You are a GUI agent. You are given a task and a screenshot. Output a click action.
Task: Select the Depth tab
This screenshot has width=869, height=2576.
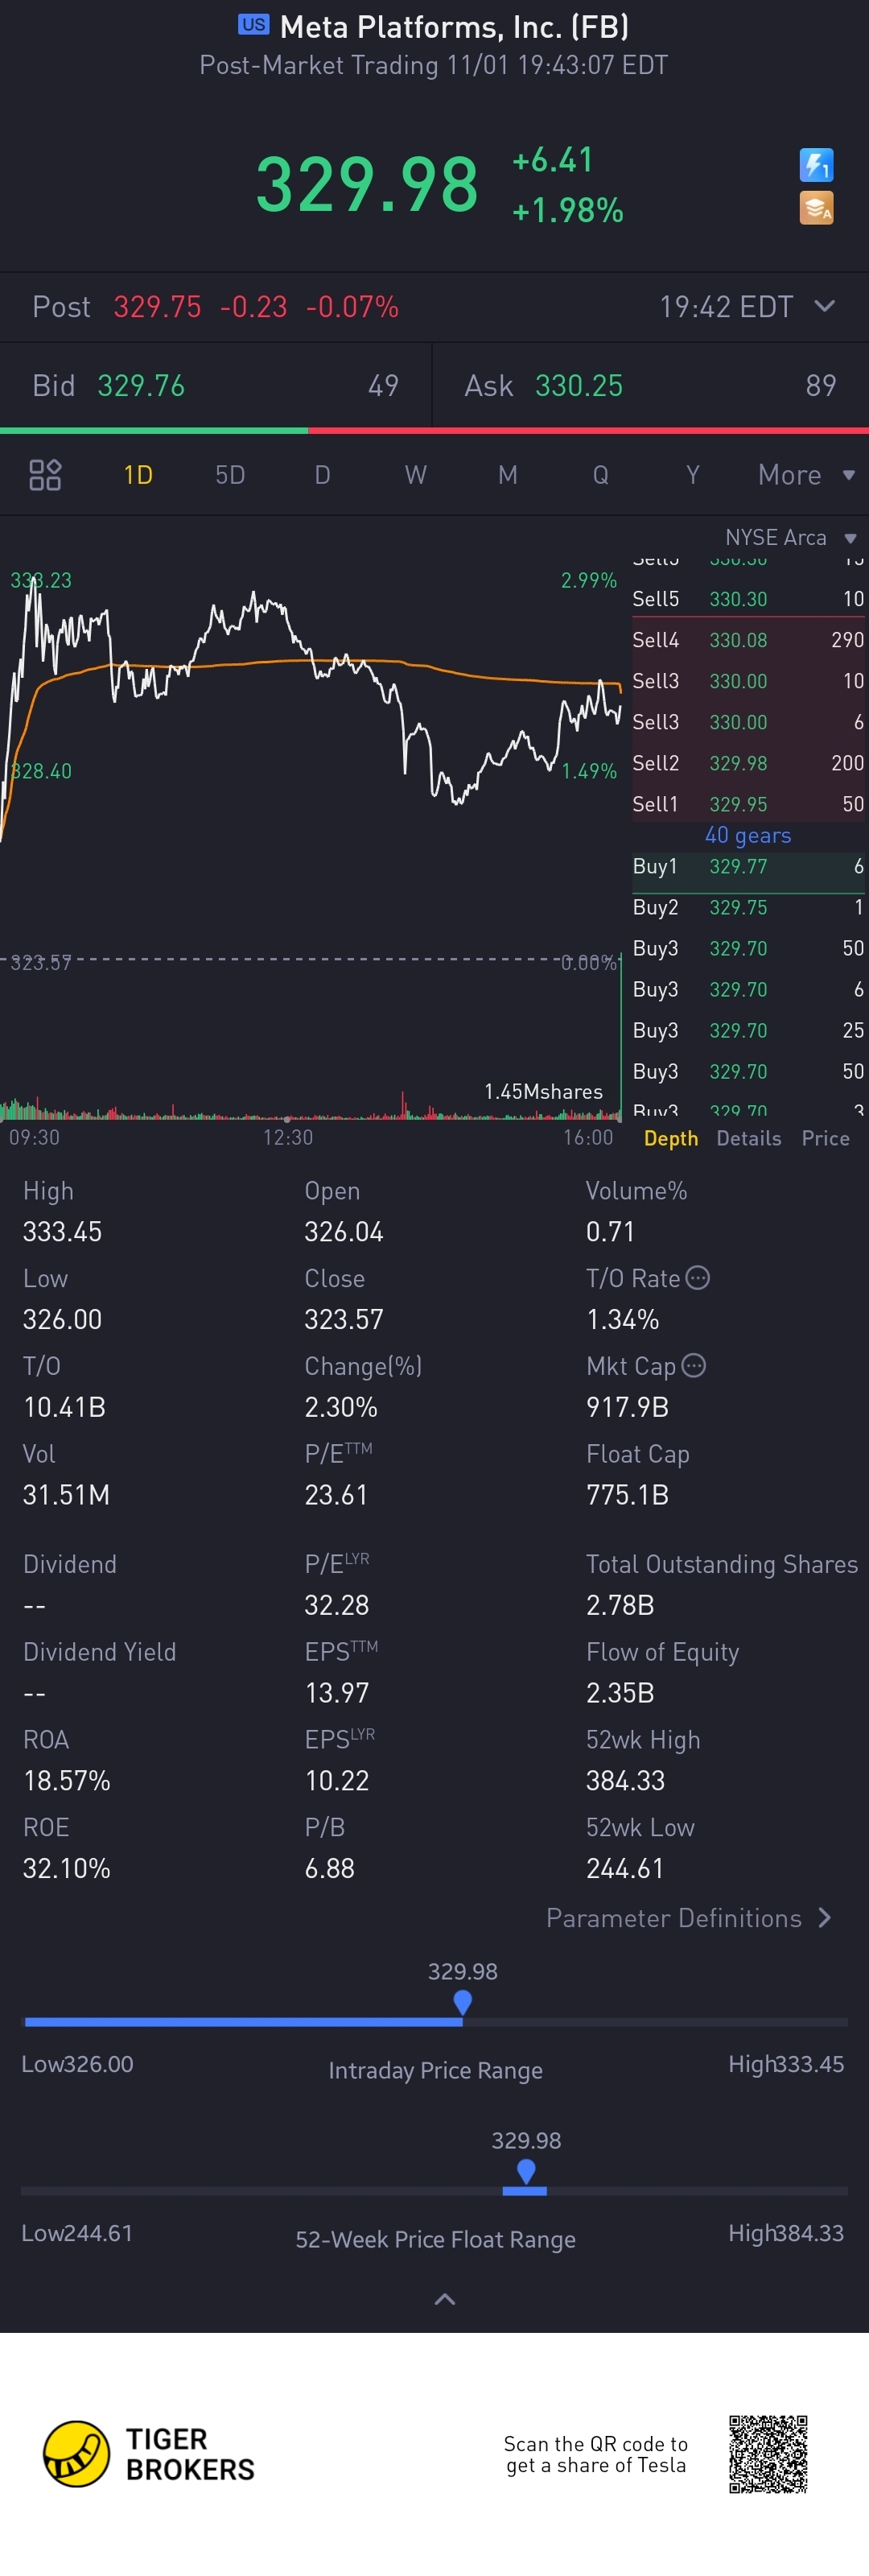pos(671,1139)
